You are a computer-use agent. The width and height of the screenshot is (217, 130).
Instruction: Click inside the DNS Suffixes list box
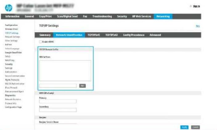[65, 71]
